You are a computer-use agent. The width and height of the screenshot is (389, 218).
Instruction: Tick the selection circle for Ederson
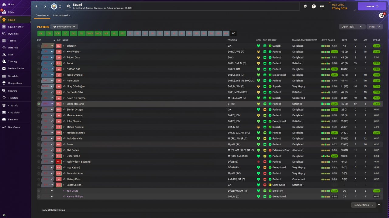(39, 46)
